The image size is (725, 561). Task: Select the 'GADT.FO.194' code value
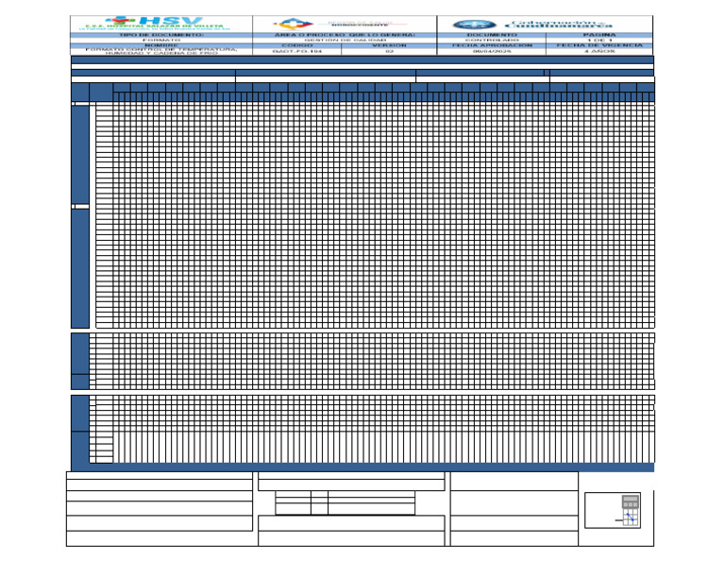pos(297,51)
